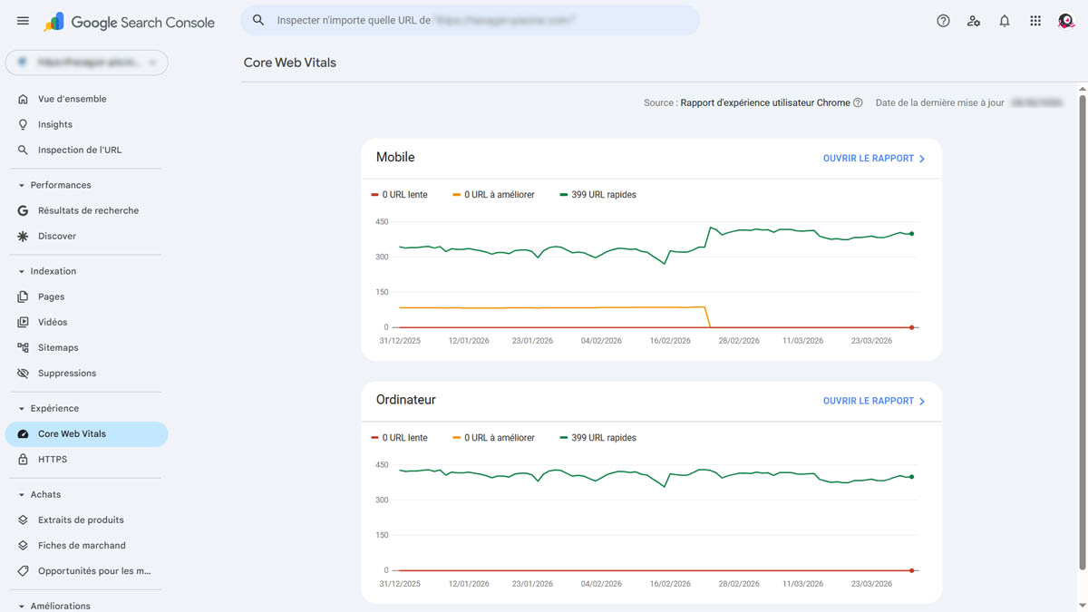Toggle the 0 URL lente Mobile legend
The image size is (1088, 612).
point(400,195)
